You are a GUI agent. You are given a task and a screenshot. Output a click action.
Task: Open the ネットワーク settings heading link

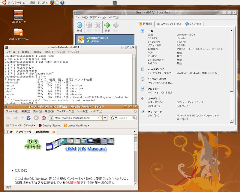(x=154, y=112)
